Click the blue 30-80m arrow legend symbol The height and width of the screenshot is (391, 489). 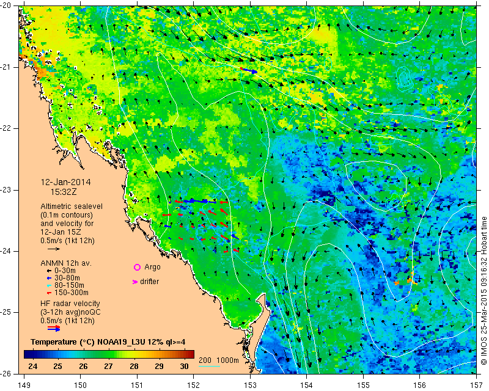coord(49,278)
